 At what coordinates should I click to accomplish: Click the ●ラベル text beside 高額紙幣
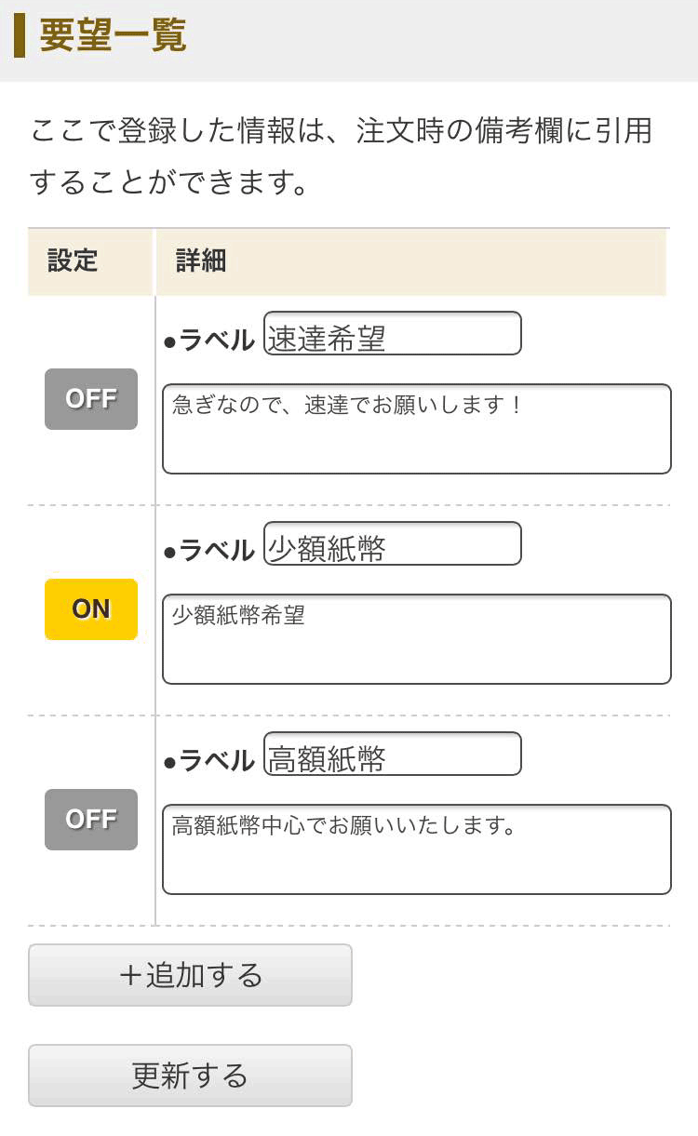click(209, 762)
